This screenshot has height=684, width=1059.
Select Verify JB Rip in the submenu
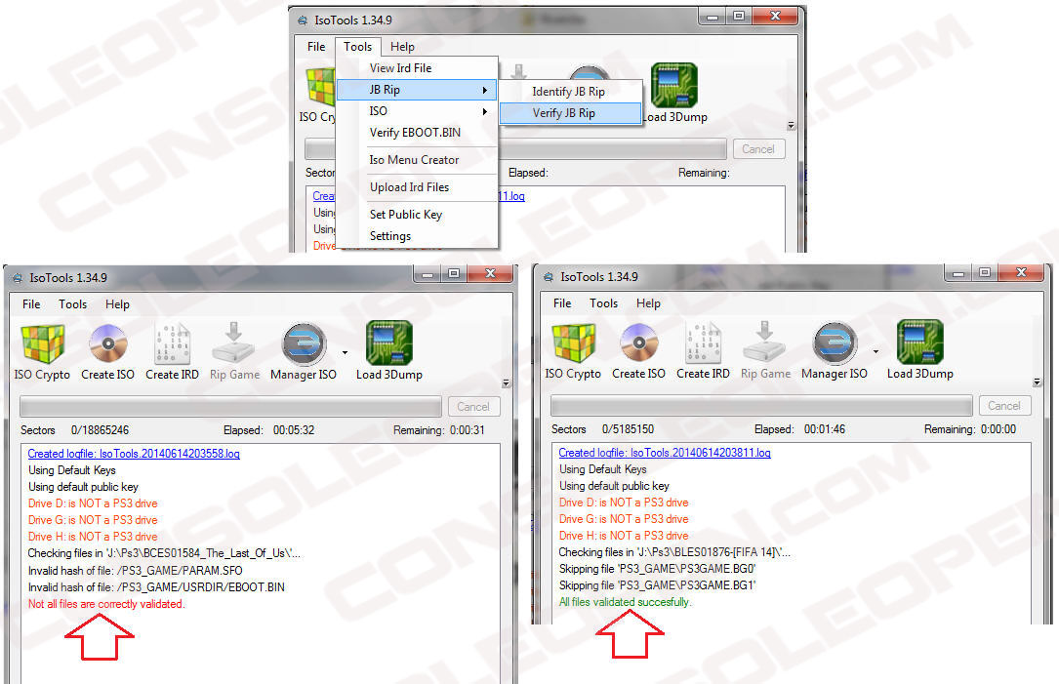pos(570,113)
